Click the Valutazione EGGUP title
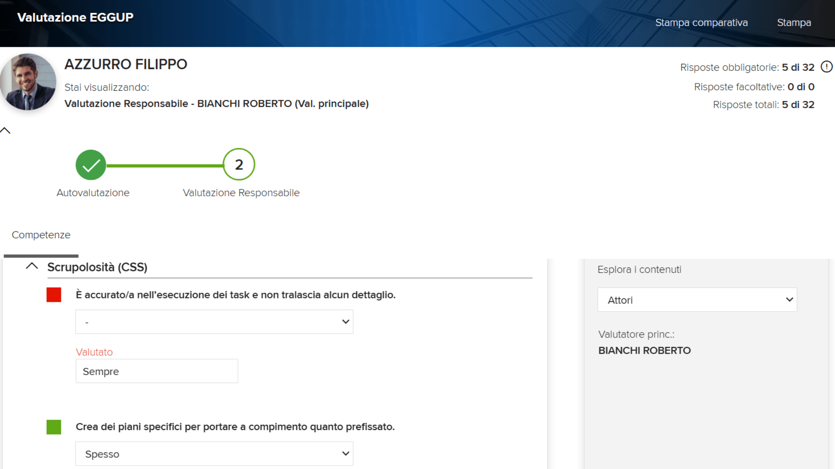Screen dimensions: 835x469 point(75,17)
